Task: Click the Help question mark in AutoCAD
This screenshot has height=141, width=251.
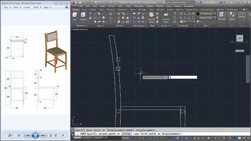Action: [x=232, y=2]
